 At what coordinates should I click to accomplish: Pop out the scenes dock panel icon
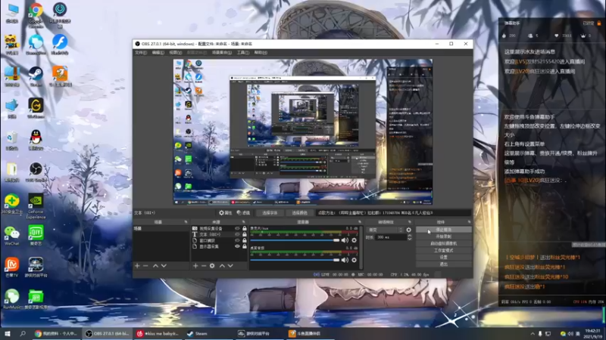(186, 222)
